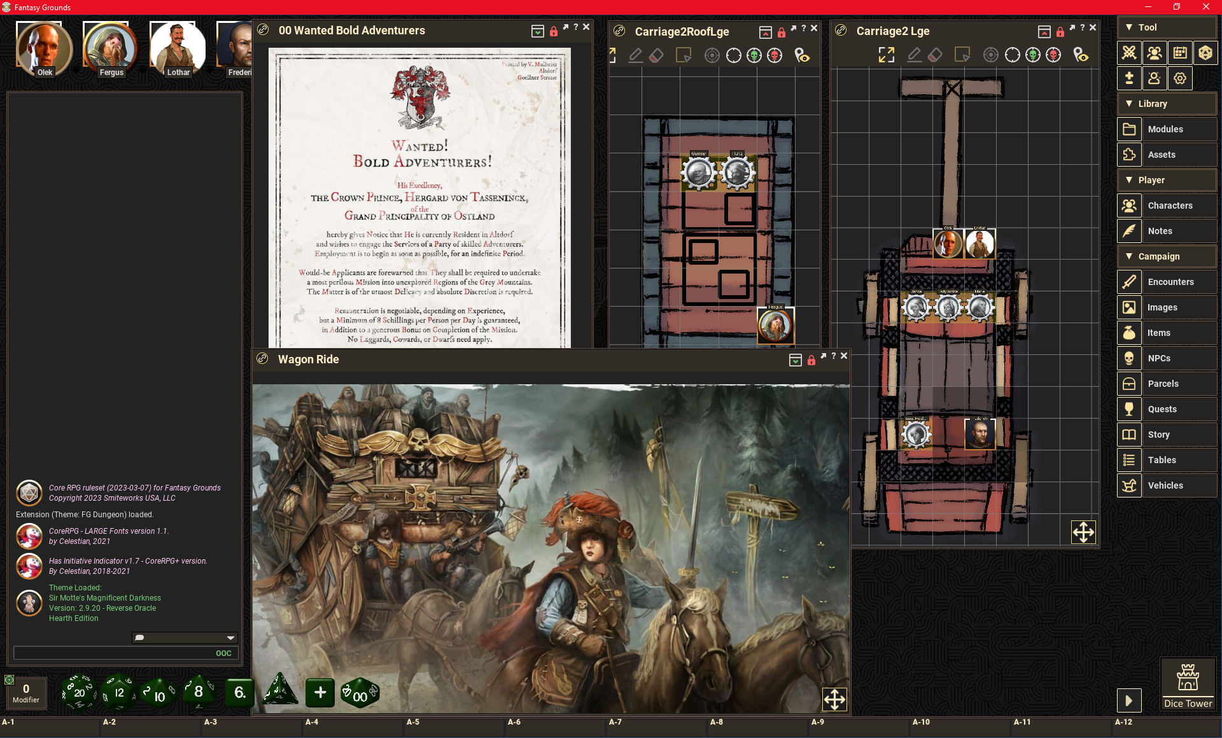Select Lothar character portrait

coord(177,48)
